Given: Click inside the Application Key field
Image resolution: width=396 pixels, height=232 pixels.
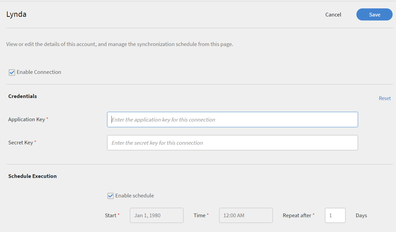Looking at the screenshot, I should (x=232, y=120).
